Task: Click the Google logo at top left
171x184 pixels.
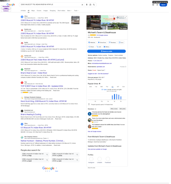Action: click(11, 4)
